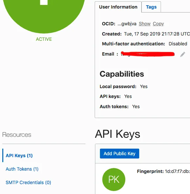Click the API Keys section heading
This screenshot has width=190, height=194.
[117, 134]
